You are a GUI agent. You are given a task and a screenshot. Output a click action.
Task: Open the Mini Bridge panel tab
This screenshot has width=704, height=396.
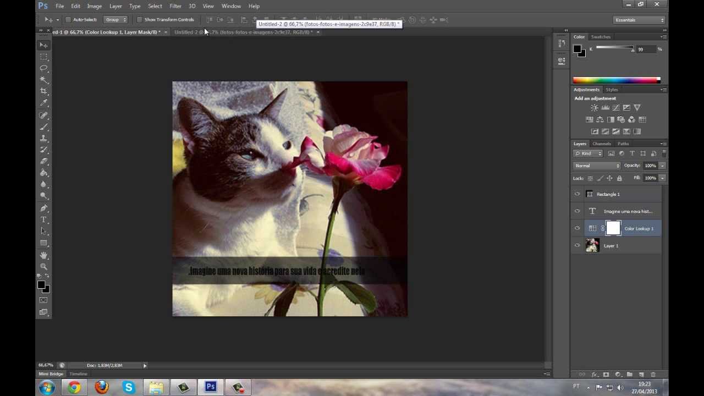(51, 374)
